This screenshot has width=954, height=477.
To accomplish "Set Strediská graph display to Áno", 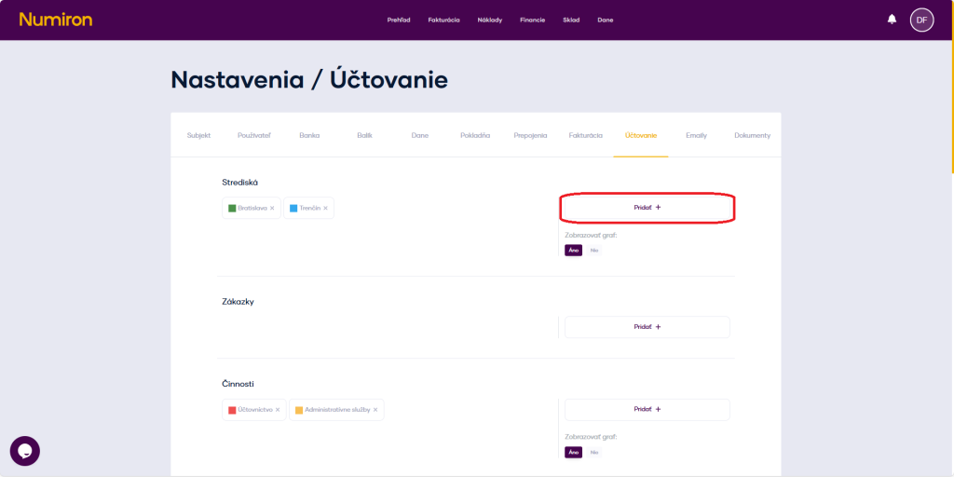I will (573, 250).
